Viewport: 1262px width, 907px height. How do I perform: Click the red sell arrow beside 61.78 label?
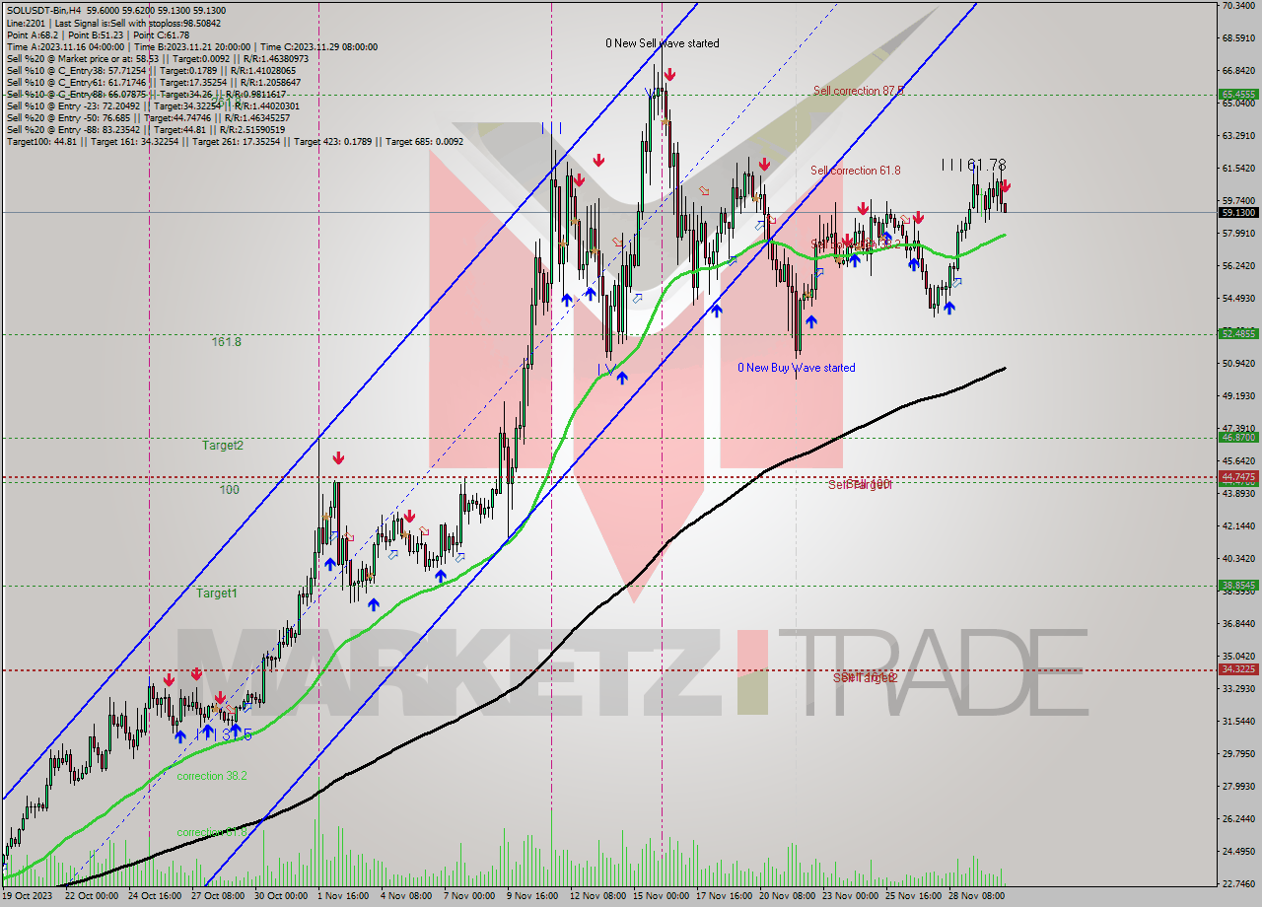coord(1004,185)
